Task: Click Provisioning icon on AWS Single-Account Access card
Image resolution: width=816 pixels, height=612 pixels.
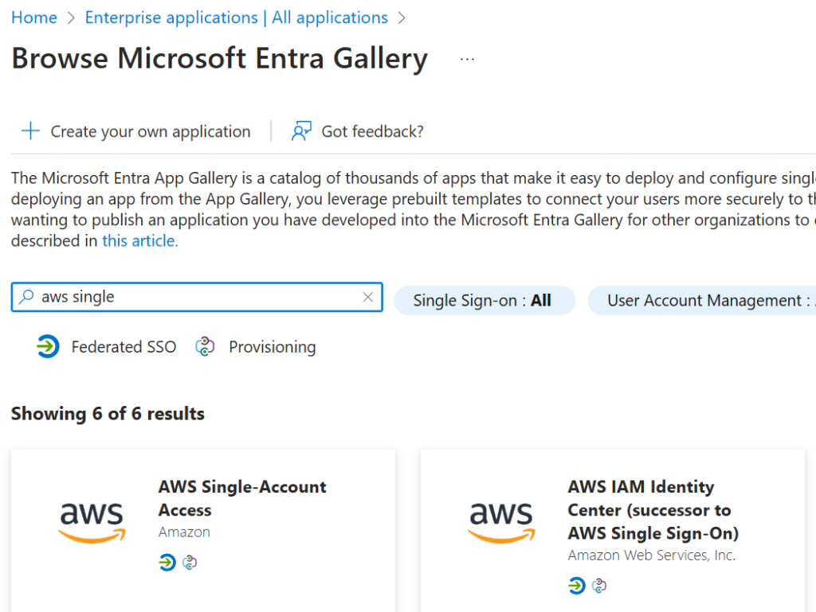Action: pyautogui.click(x=190, y=562)
